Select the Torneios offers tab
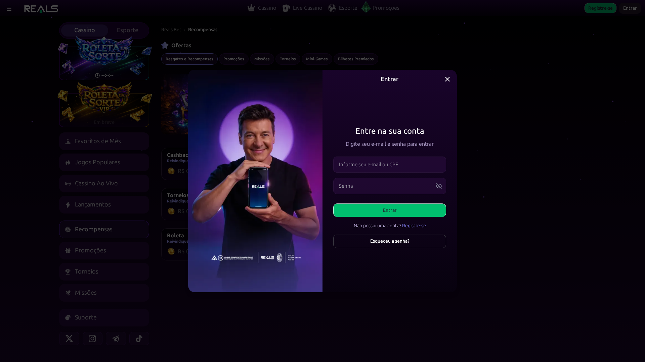The image size is (645, 362). 288,59
